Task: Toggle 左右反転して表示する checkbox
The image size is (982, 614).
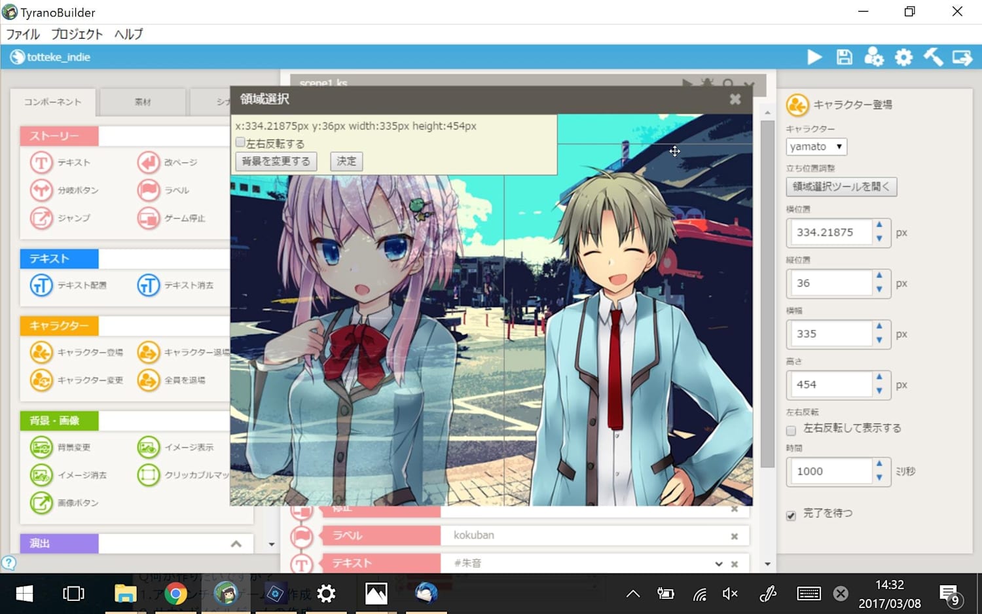Action: (x=791, y=430)
